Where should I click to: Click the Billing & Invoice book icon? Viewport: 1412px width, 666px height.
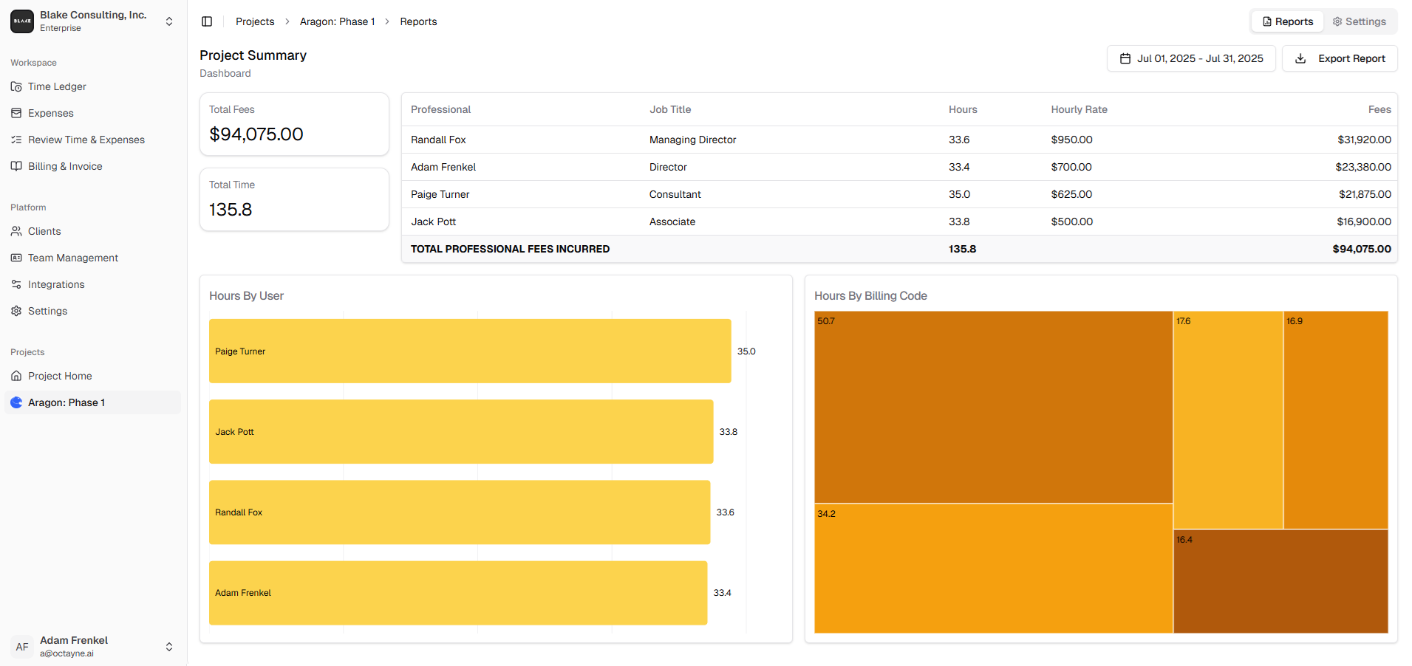[16, 166]
